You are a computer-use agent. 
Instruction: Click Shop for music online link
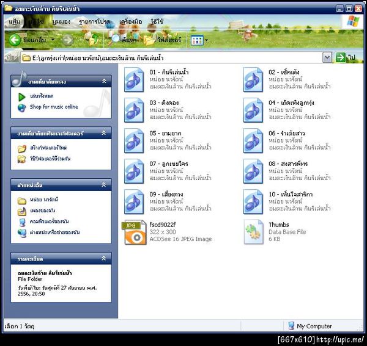point(54,107)
